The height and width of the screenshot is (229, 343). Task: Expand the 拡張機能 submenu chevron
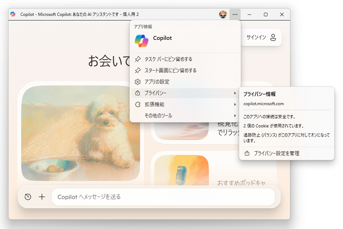click(235, 104)
